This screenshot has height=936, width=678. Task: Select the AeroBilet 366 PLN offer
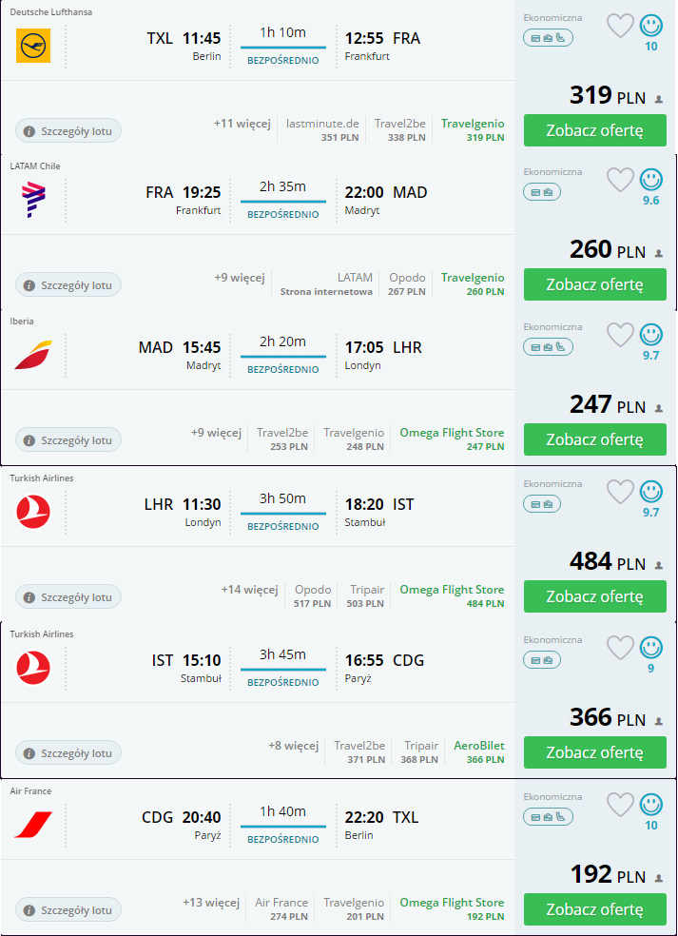click(x=479, y=752)
